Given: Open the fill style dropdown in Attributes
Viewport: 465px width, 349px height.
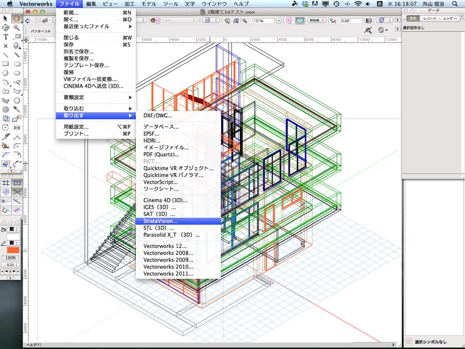Looking at the screenshot, I should (x=13, y=229).
